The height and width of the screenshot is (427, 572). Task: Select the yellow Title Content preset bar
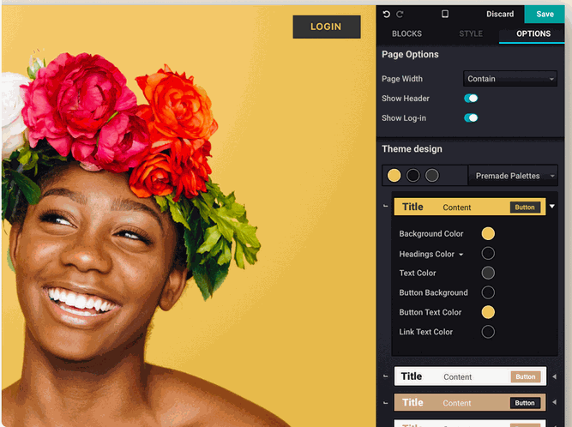pyautogui.click(x=470, y=207)
